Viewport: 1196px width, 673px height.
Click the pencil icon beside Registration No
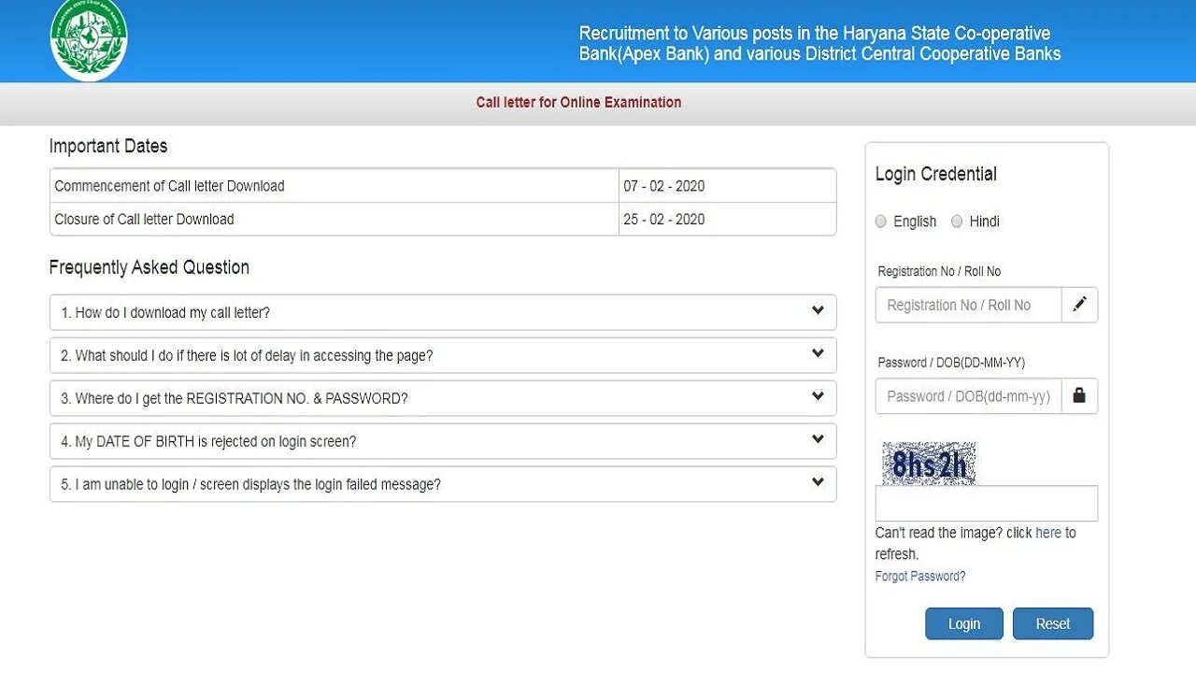click(x=1079, y=305)
